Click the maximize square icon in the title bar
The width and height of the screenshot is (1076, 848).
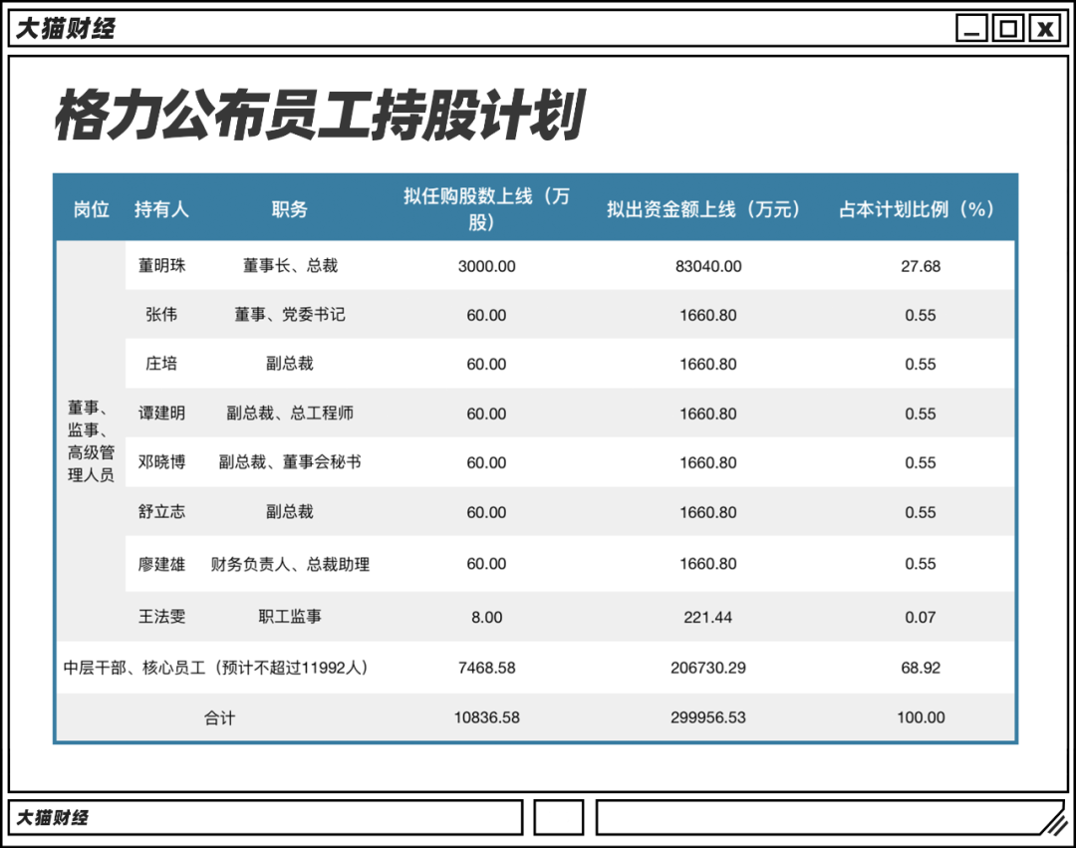[1008, 28]
